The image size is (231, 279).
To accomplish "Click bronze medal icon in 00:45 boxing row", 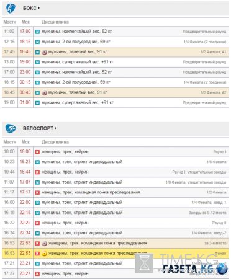I will point(44,93).
